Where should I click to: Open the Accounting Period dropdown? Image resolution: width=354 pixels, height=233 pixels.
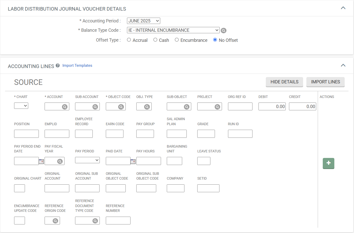143,21
